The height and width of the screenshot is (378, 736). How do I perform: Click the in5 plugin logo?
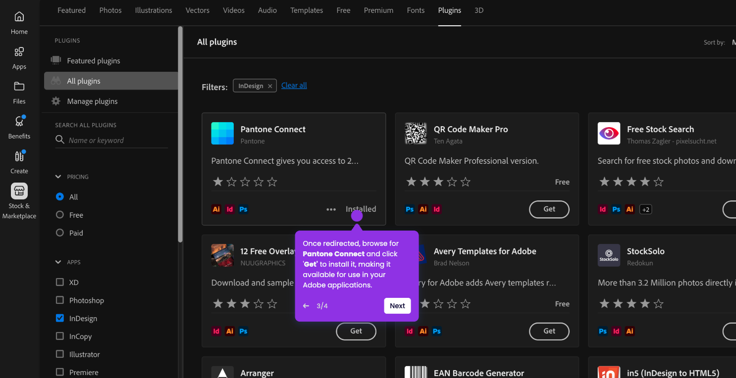coord(609,372)
